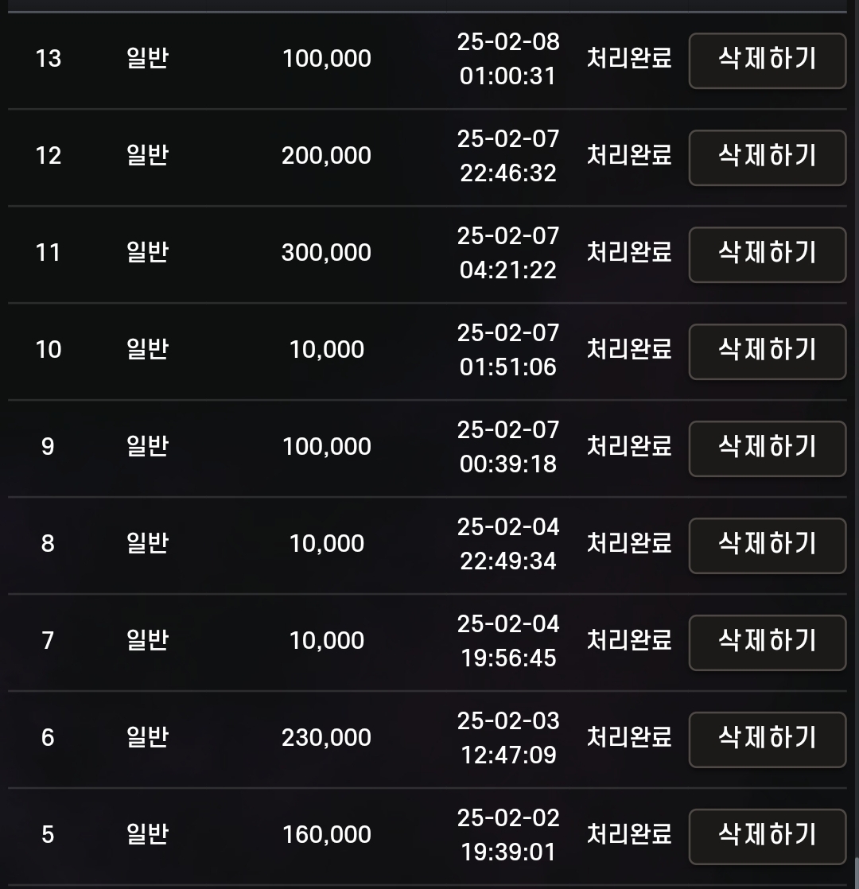Click 삭제하기 for the 00:39:18 entry
Image resolution: width=859 pixels, height=889 pixels.
(767, 448)
